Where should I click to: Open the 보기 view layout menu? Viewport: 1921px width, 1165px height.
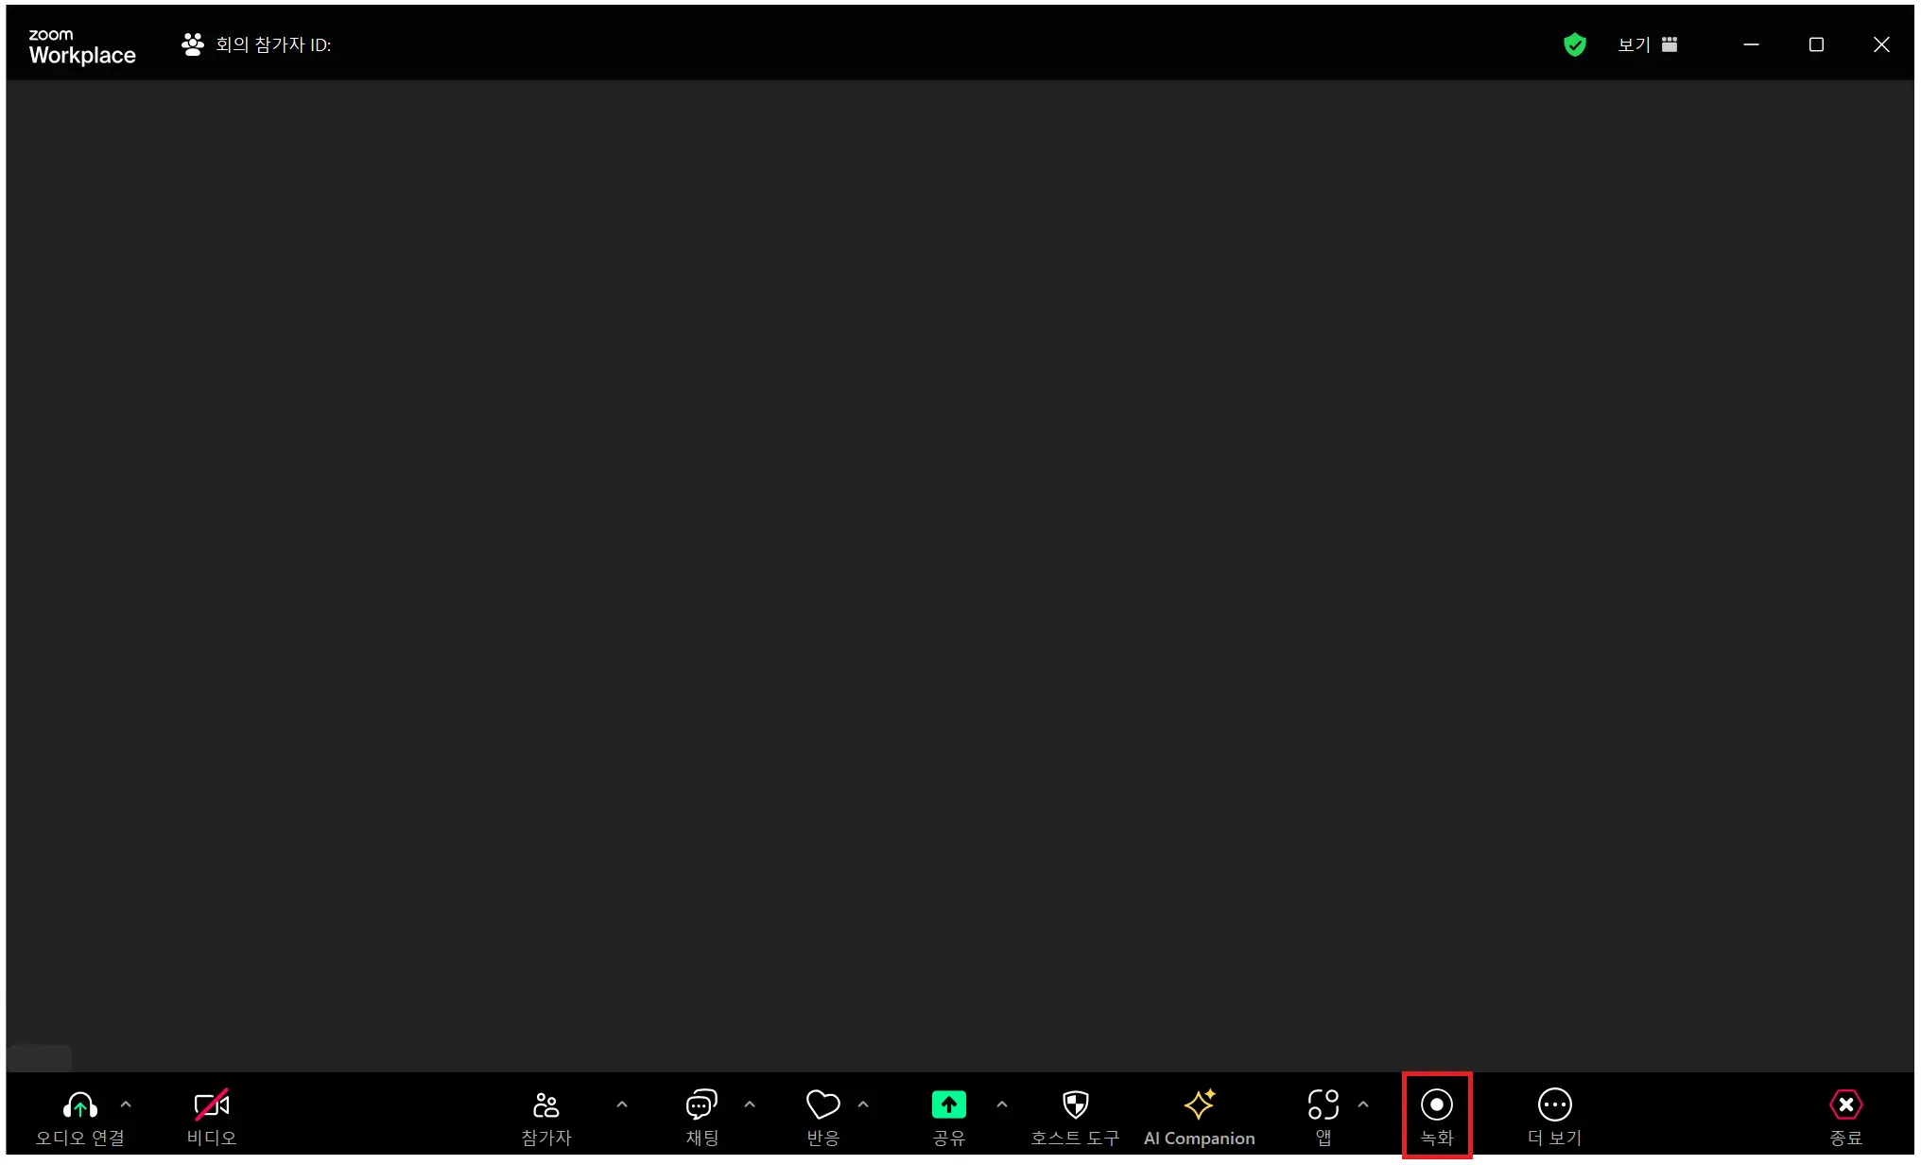(x=1647, y=44)
